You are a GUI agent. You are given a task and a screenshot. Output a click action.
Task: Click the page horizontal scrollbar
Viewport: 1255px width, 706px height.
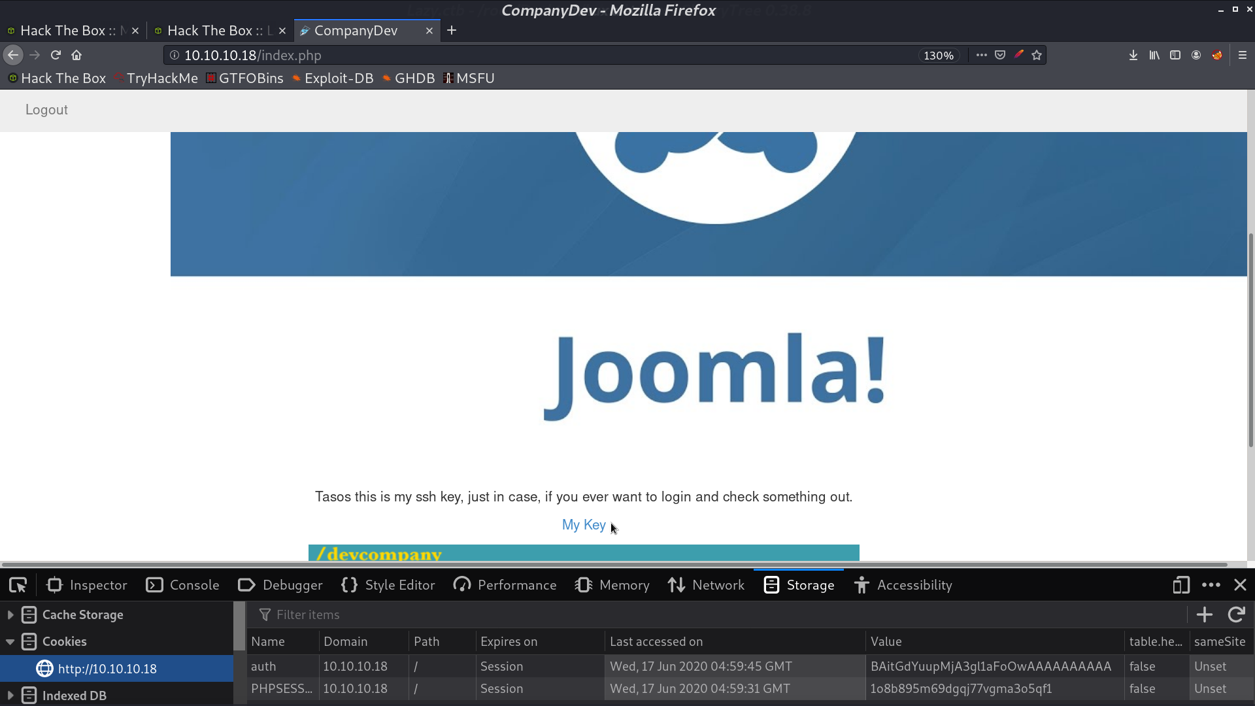[x=614, y=564]
